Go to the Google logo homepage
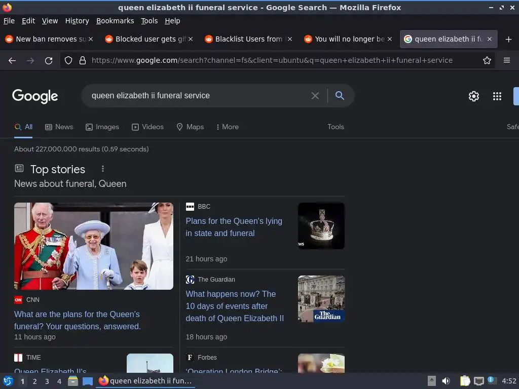 pos(35,96)
